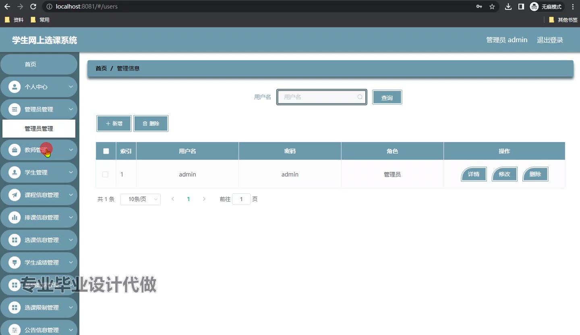Click the 角色 column header
Image resolution: width=580 pixels, height=335 pixels.
(x=392, y=151)
